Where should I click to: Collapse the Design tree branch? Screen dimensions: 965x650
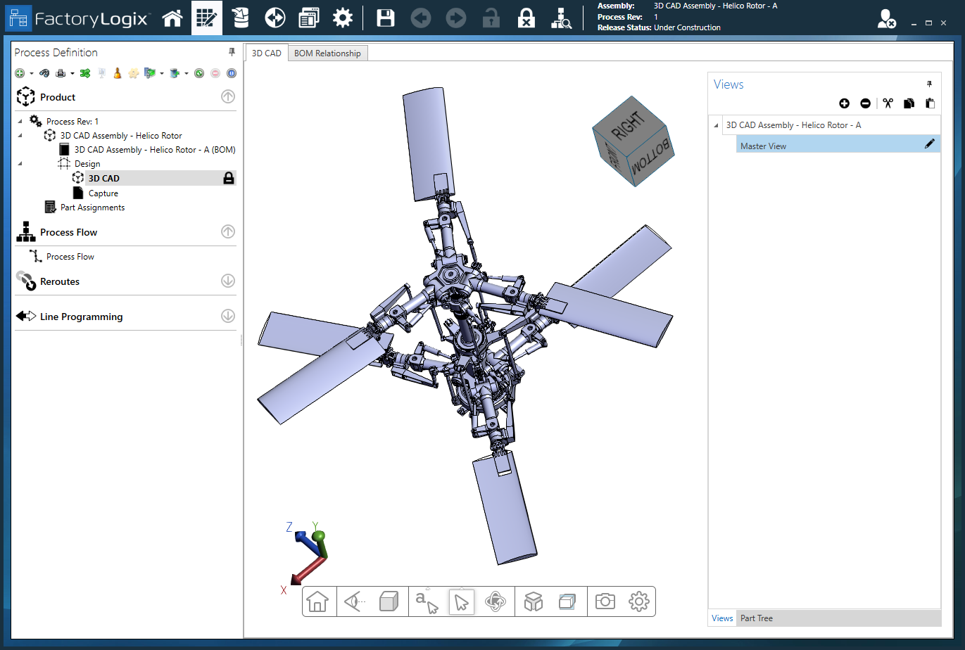pos(20,163)
